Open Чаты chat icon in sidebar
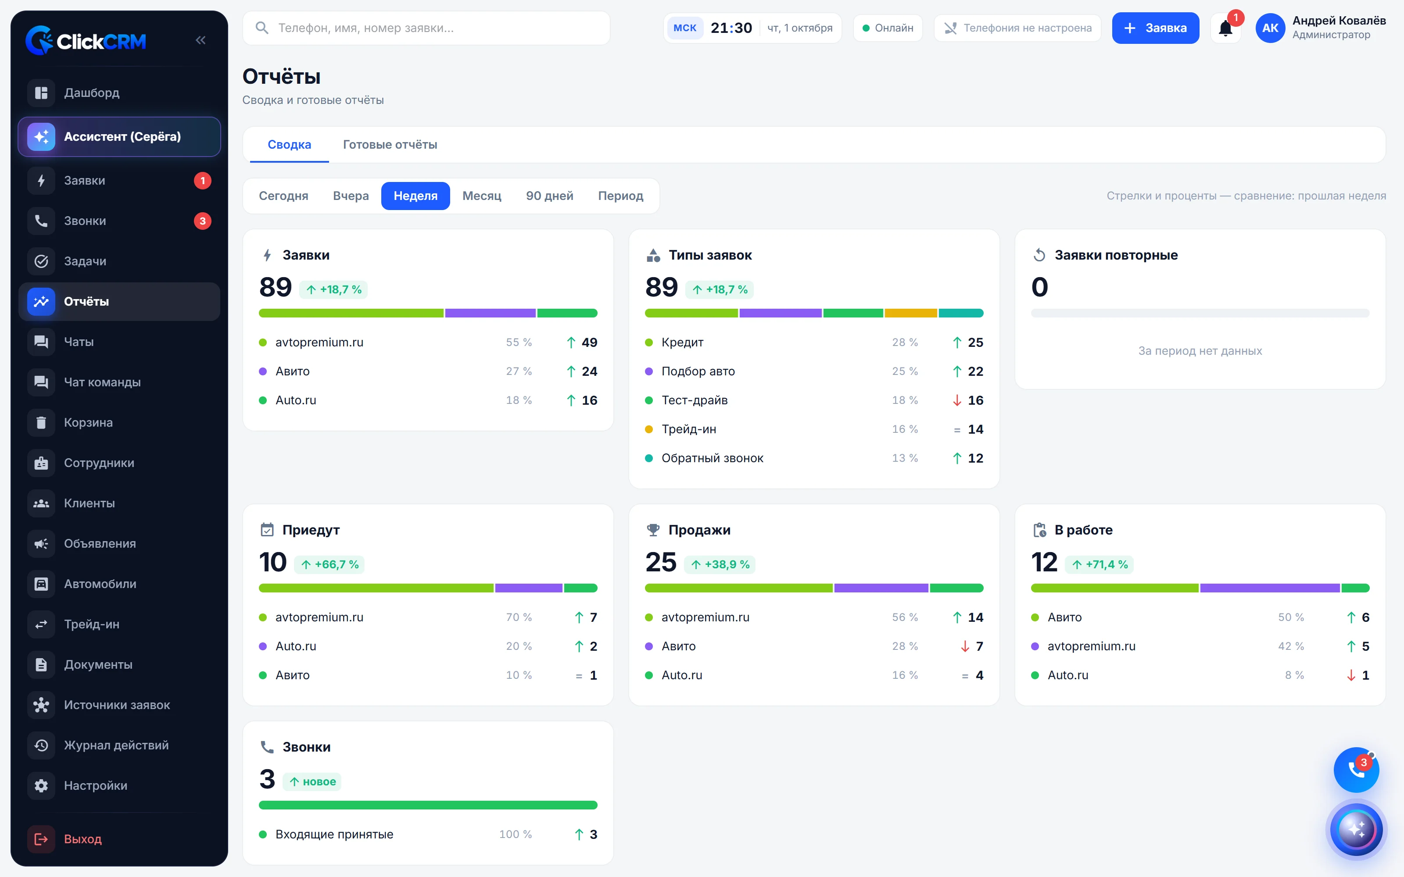The height and width of the screenshot is (877, 1404). pos(41,342)
